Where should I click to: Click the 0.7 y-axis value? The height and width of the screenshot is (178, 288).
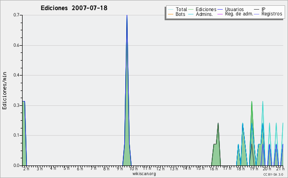16,15
